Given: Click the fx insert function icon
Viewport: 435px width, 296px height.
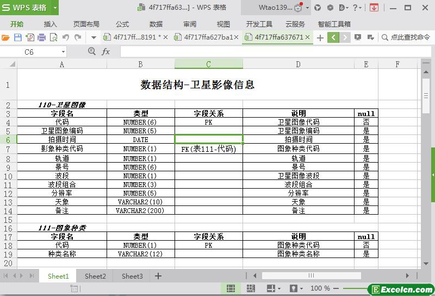Looking at the screenshot, I should click(x=106, y=52).
